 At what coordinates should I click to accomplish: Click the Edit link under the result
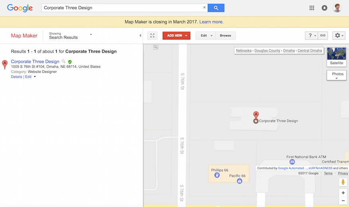28,77
